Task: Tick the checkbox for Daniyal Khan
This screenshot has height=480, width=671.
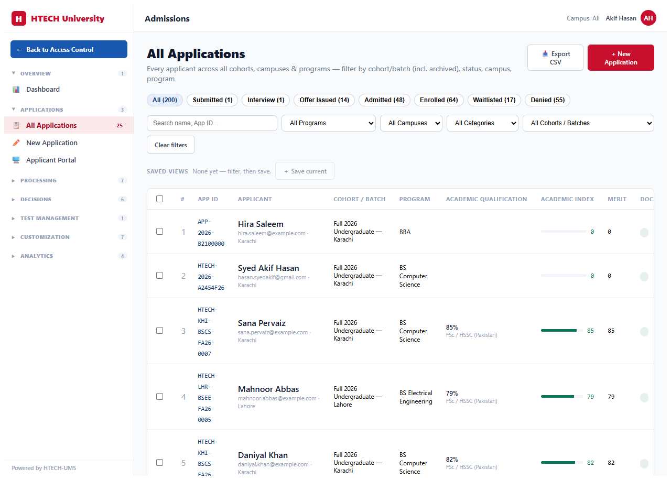Action: point(160,462)
